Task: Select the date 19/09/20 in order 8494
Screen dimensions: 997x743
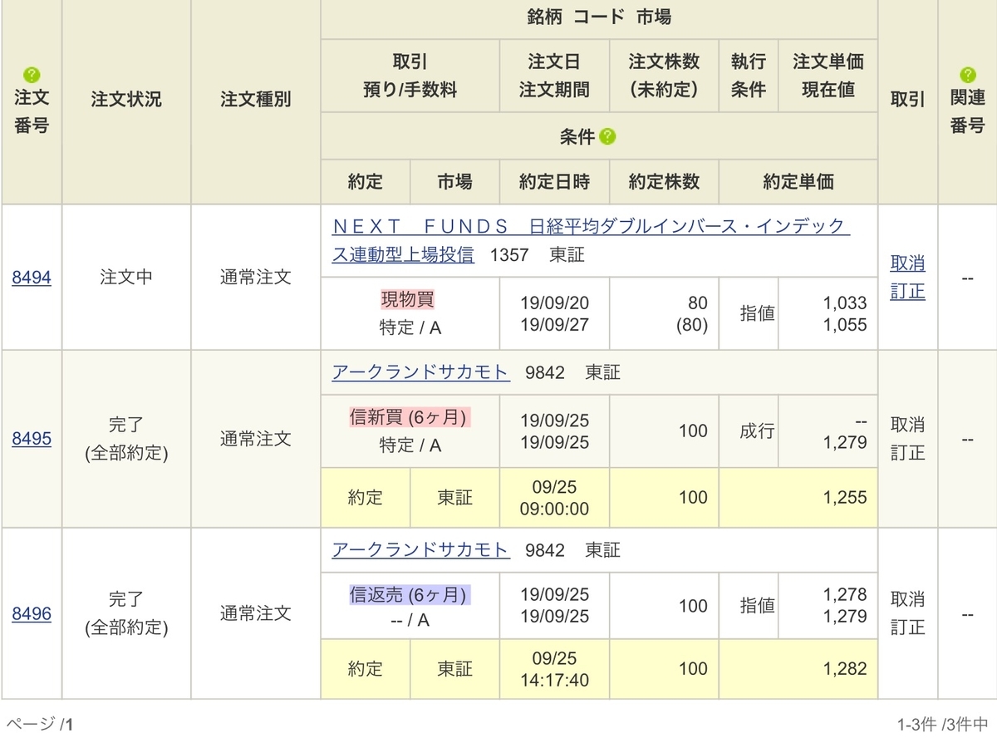Action: point(553,303)
